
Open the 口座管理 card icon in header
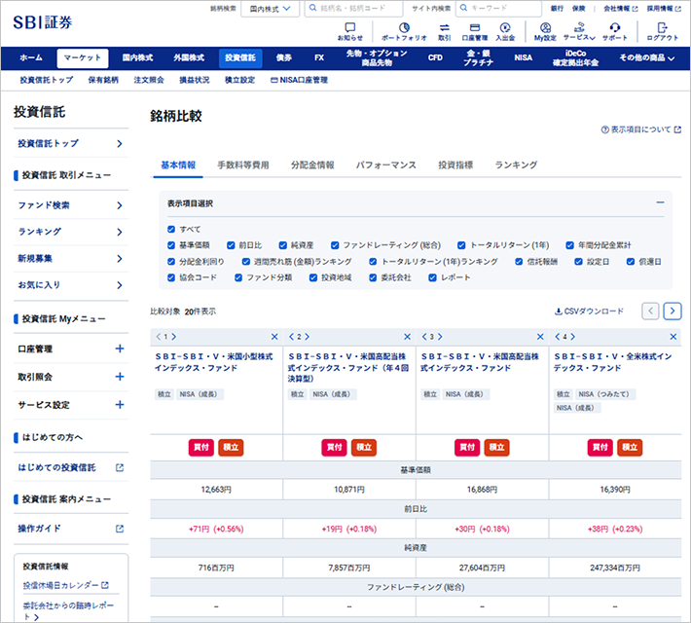(474, 28)
